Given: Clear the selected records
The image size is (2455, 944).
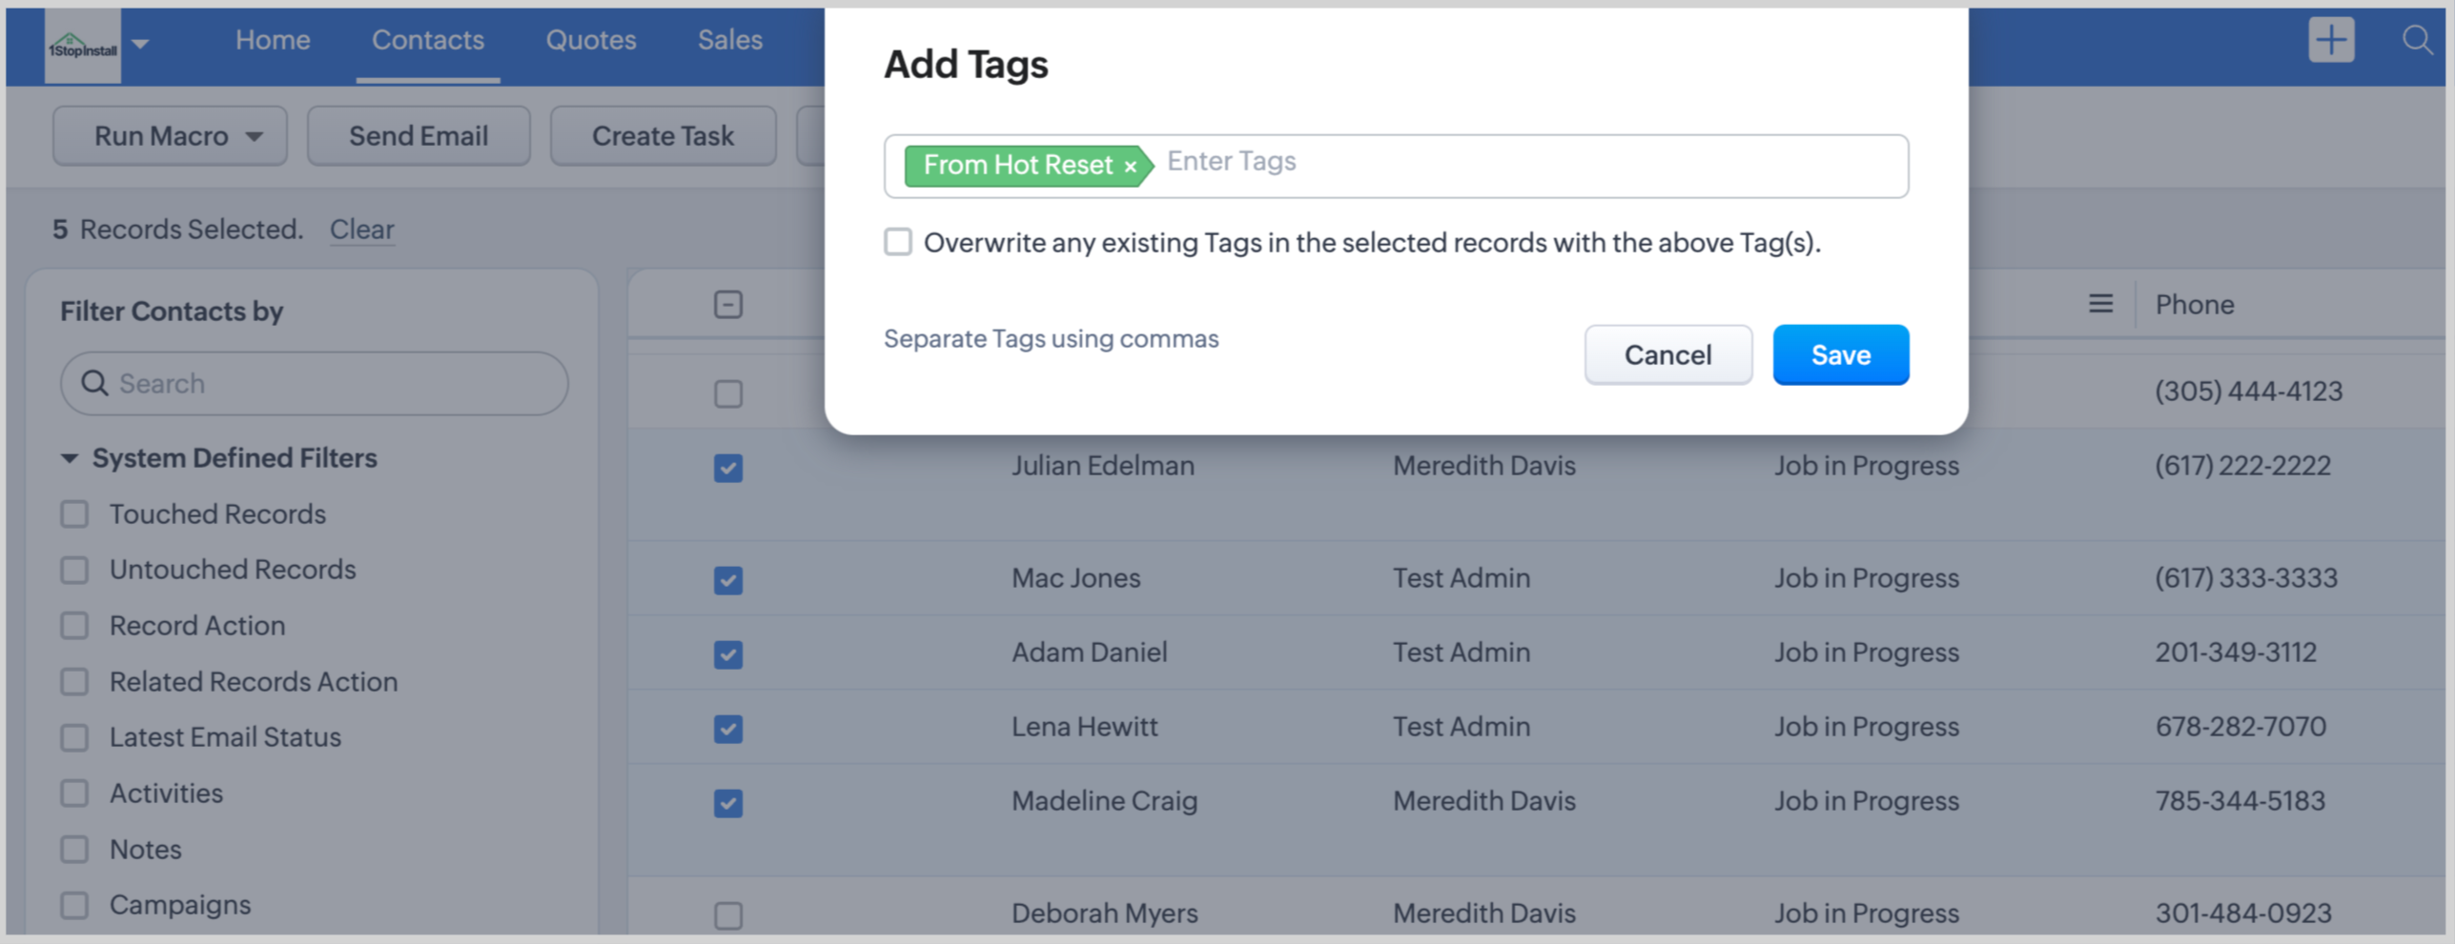Looking at the screenshot, I should [x=361, y=230].
